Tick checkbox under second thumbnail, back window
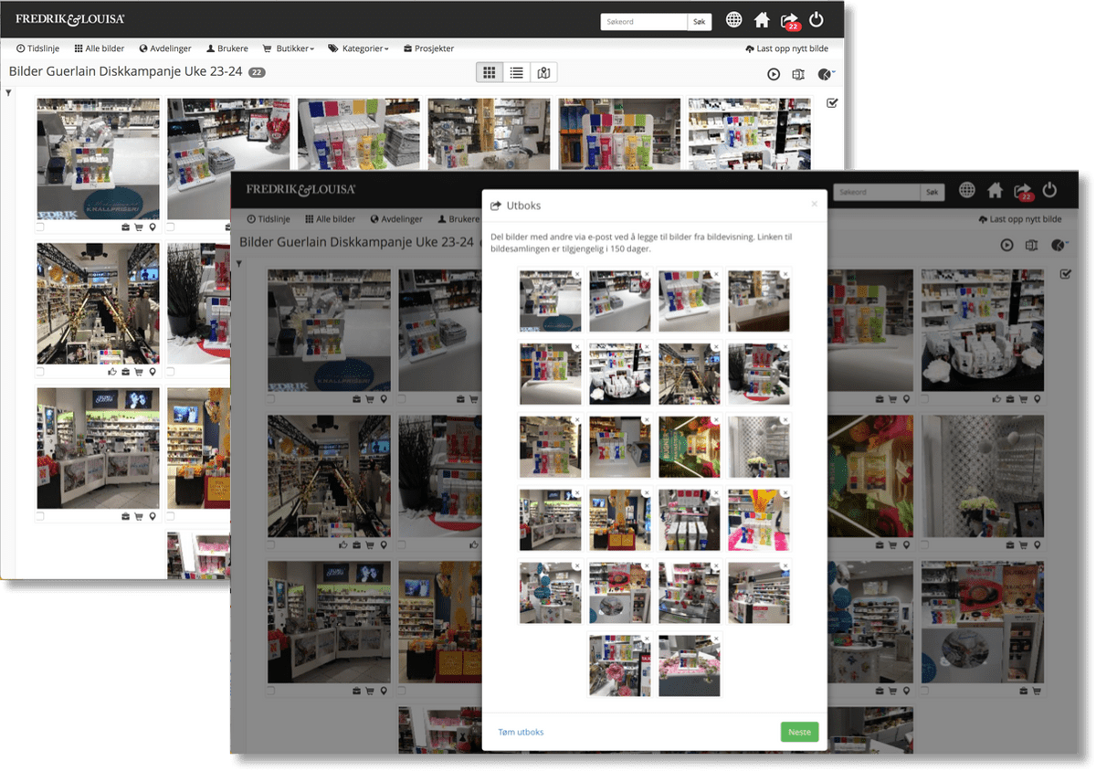The image size is (1096, 771). pyautogui.click(x=171, y=227)
